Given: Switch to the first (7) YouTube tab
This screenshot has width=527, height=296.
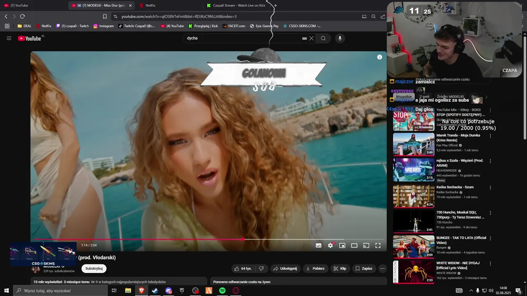Looking at the screenshot, I should [x=34, y=5].
